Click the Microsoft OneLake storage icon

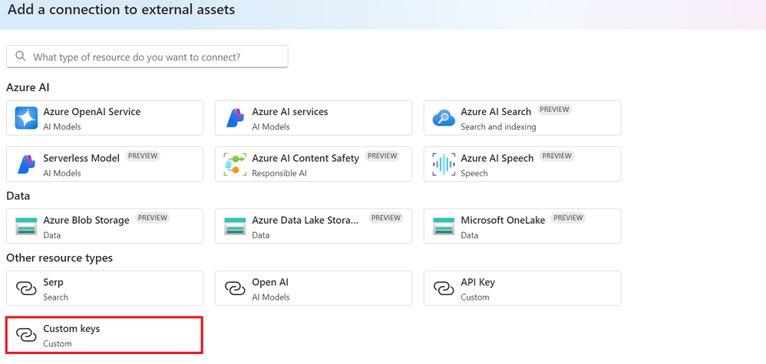pyautogui.click(x=444, y=226)
